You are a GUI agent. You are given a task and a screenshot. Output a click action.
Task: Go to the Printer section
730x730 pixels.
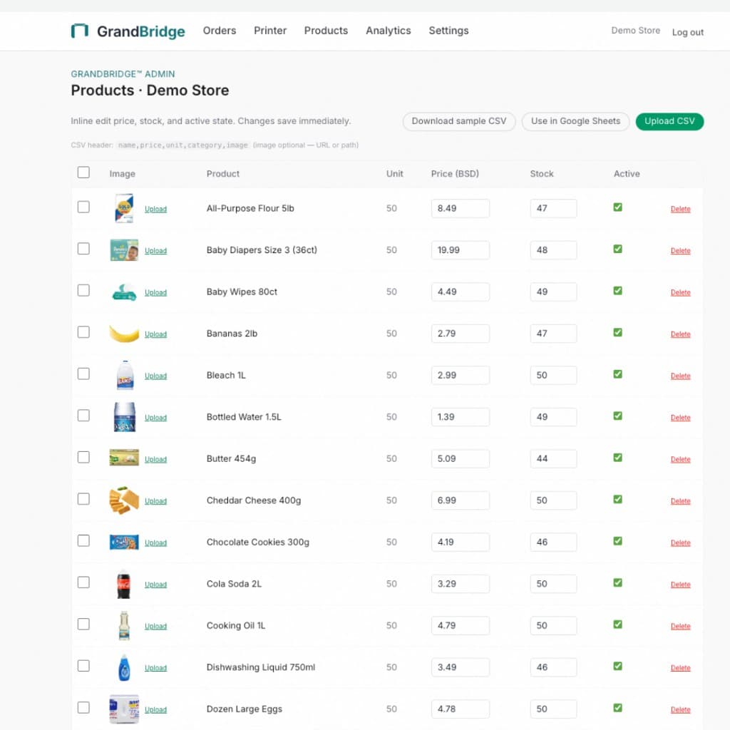(x=270, y=31)
